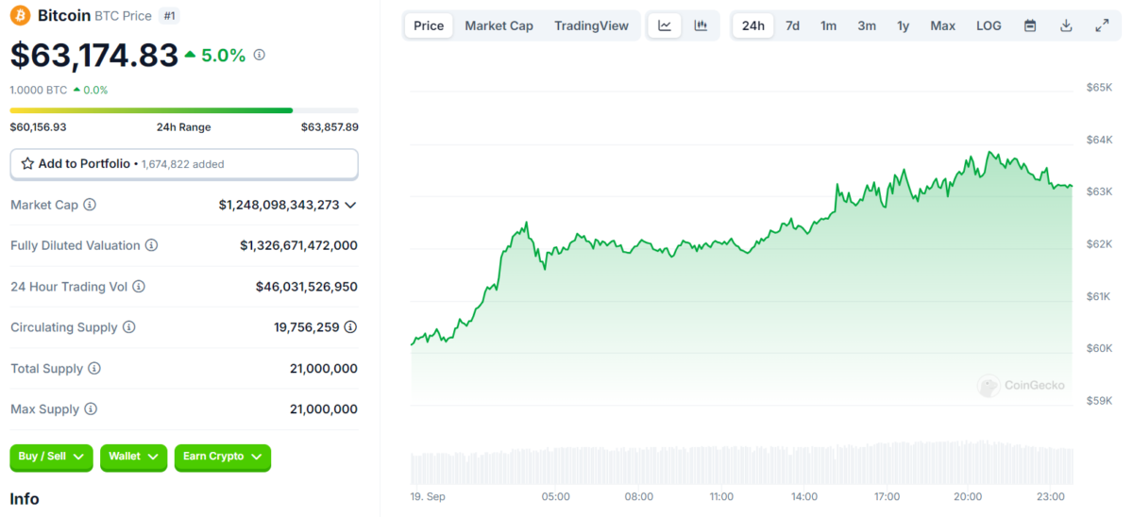Open the info icon beside 5.0% change
1133x517 pixels.
coord(260,55)
